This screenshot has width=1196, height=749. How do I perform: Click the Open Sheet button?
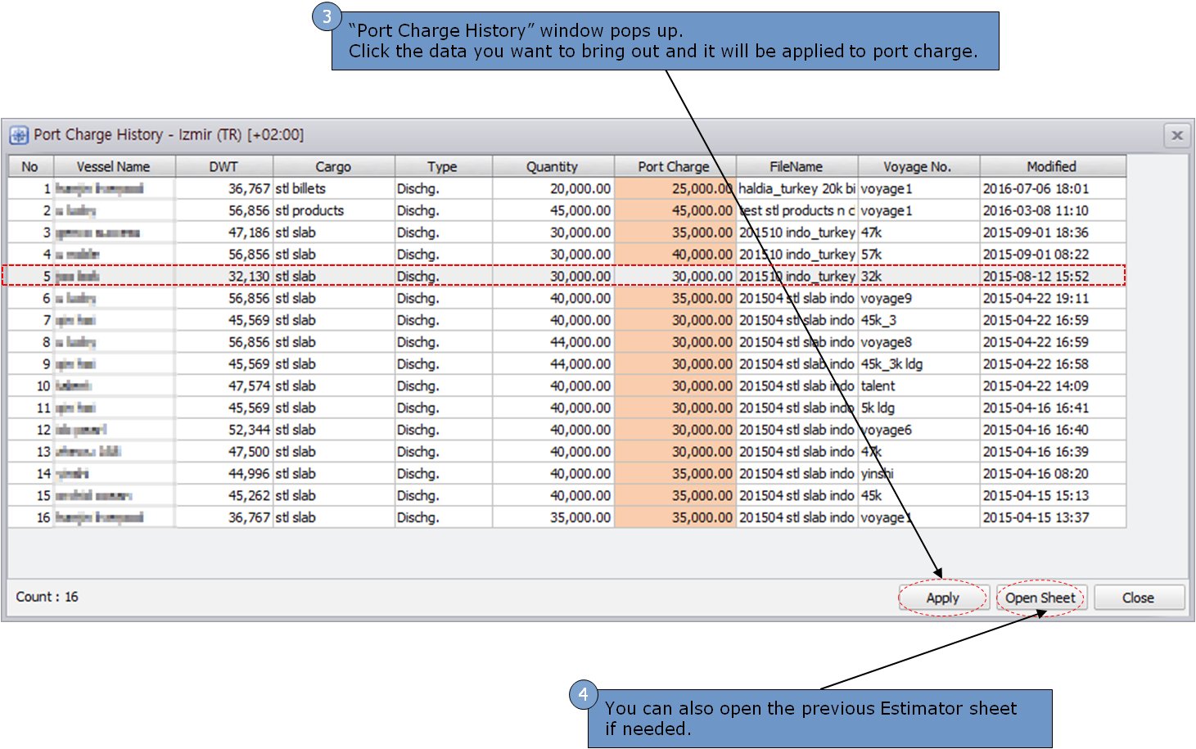coord(1040,597)
